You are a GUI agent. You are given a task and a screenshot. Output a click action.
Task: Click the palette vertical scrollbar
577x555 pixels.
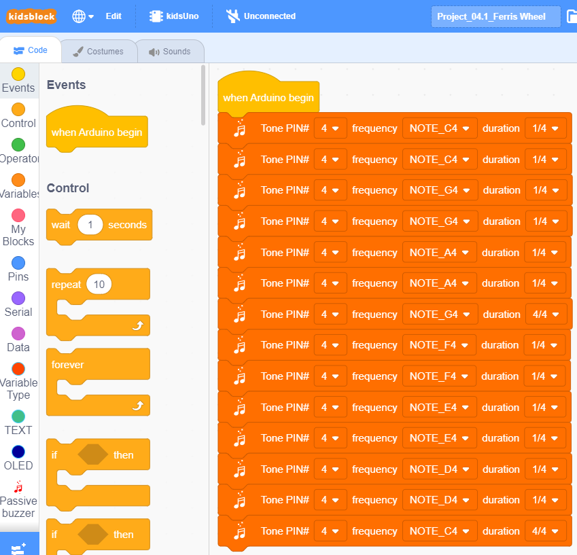[203, 96]
